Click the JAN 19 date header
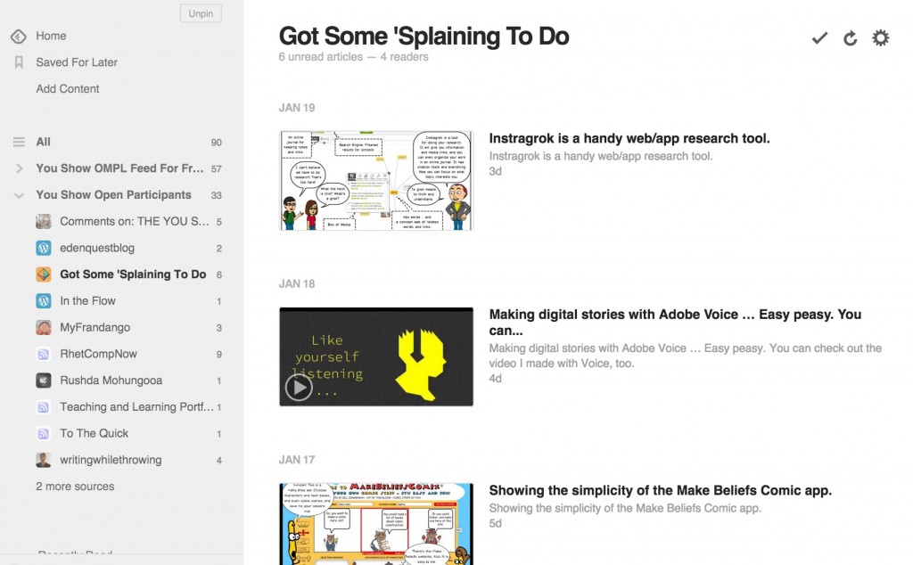 (x=297, y=108)
